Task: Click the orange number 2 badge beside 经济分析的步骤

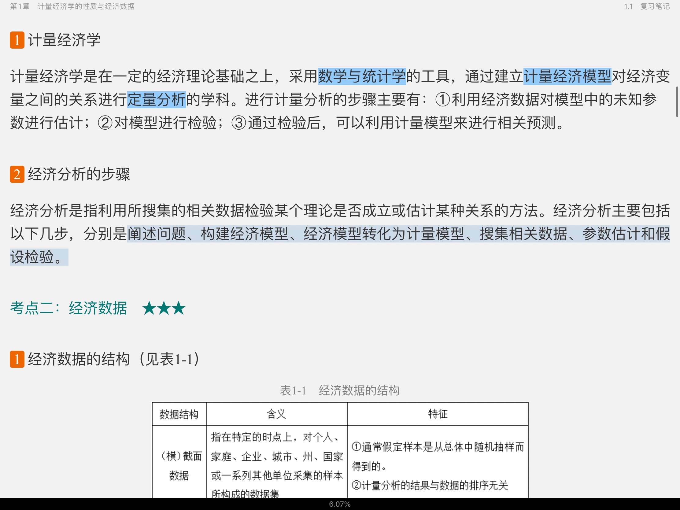Action: 17,174
